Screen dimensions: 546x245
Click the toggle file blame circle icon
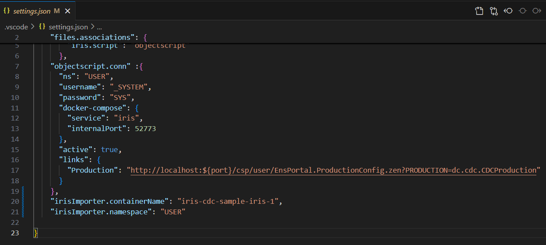522,11
